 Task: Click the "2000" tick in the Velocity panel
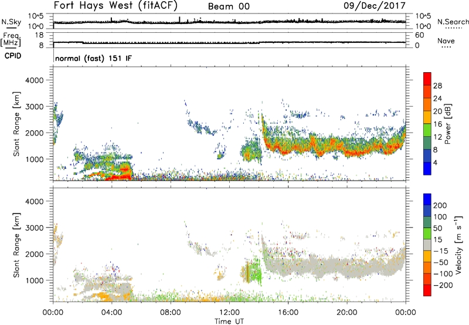pyautogui.click(x=34, y=254)
